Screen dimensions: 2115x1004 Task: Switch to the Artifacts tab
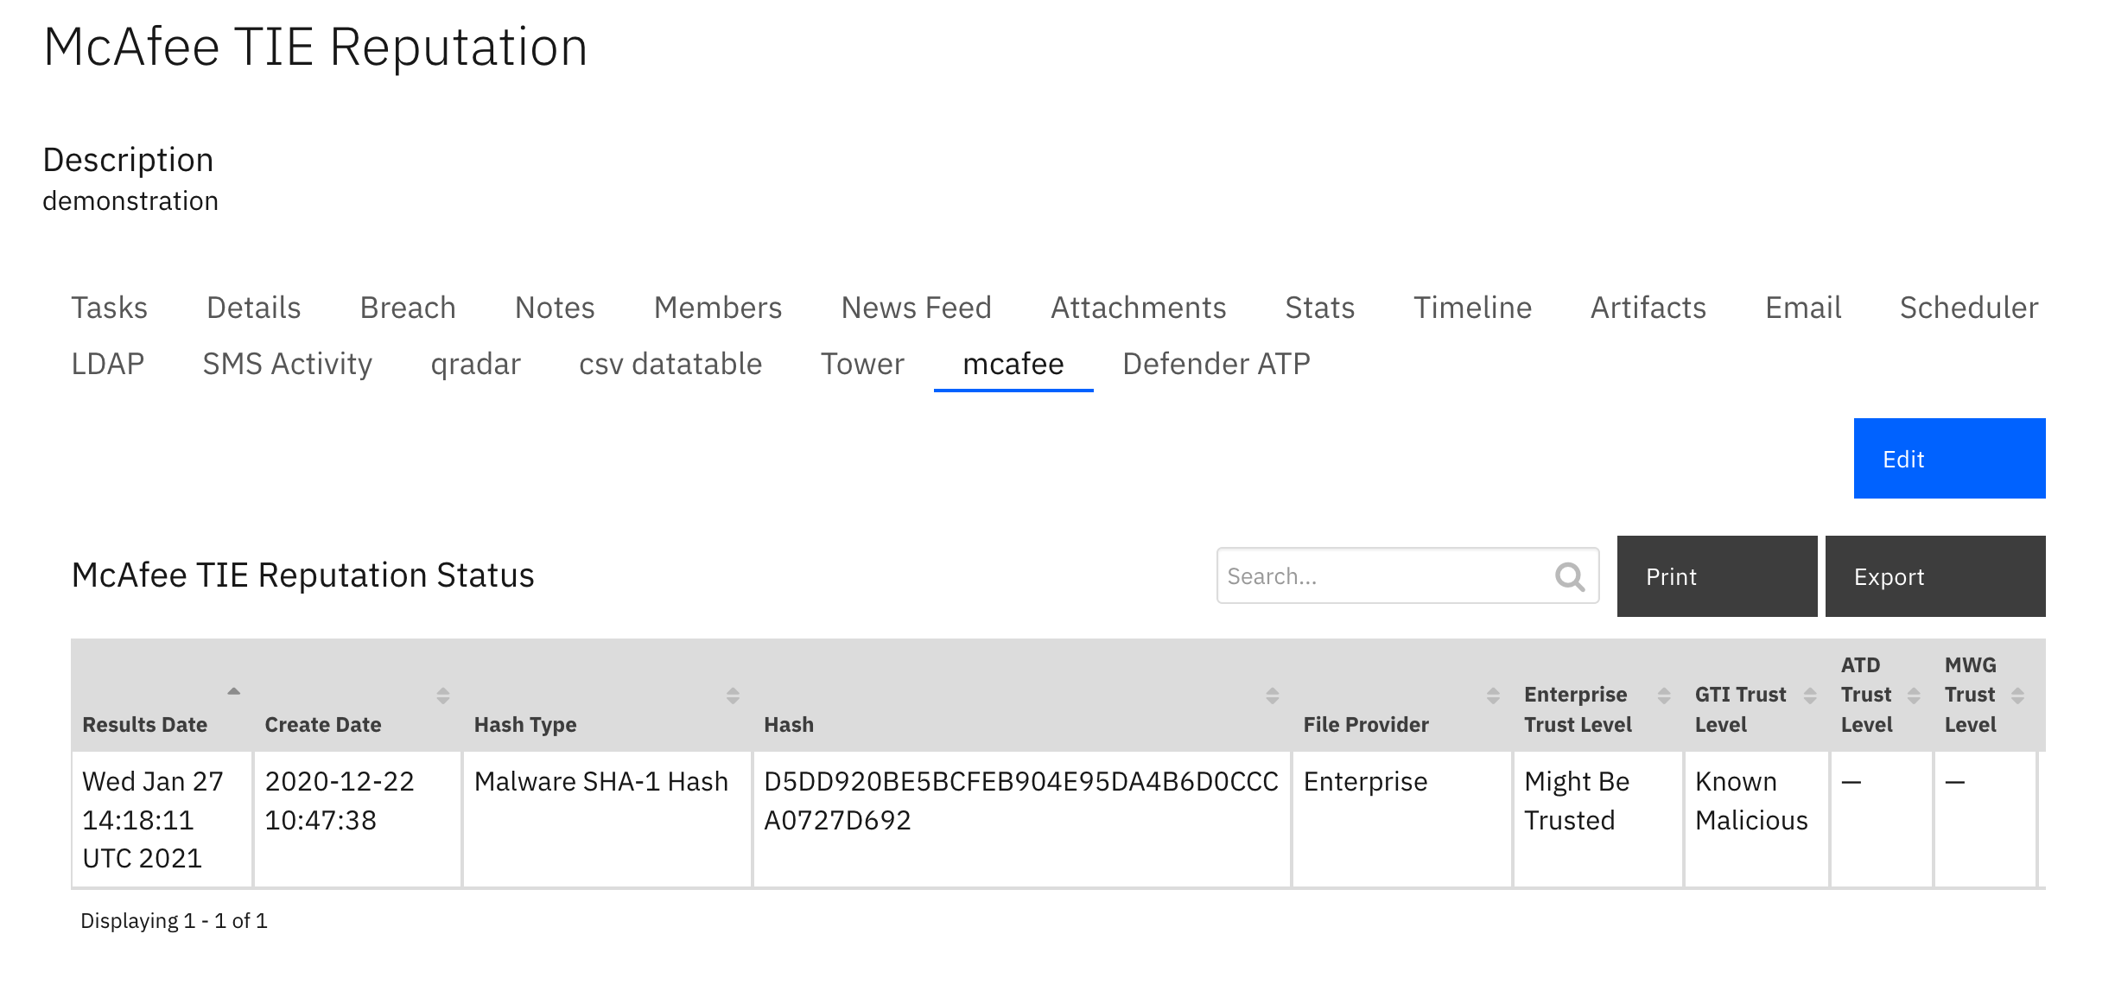[1648, 308]
